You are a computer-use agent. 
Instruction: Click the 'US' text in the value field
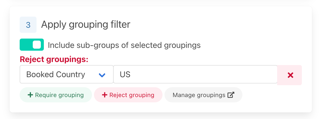(125, 75)
